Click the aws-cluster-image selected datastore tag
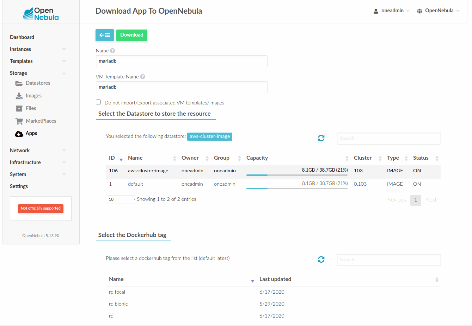This screenshot has width=472, height=326. 210,136
